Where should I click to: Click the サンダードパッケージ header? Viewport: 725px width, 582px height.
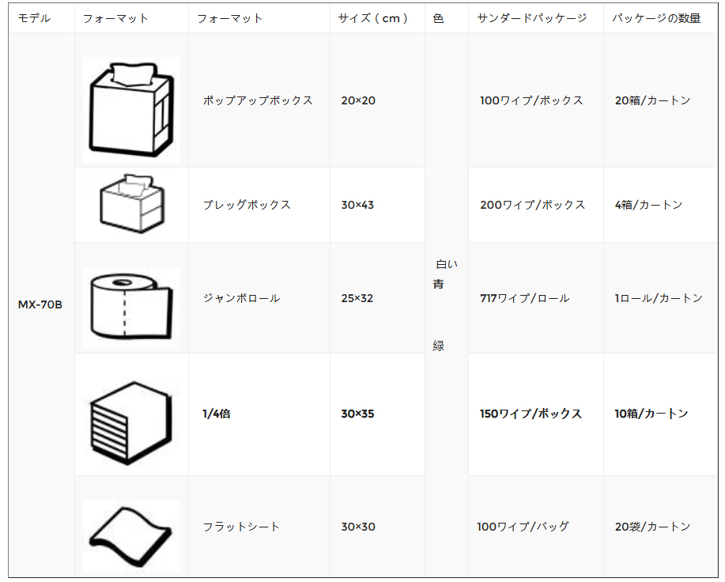(532, 18)
